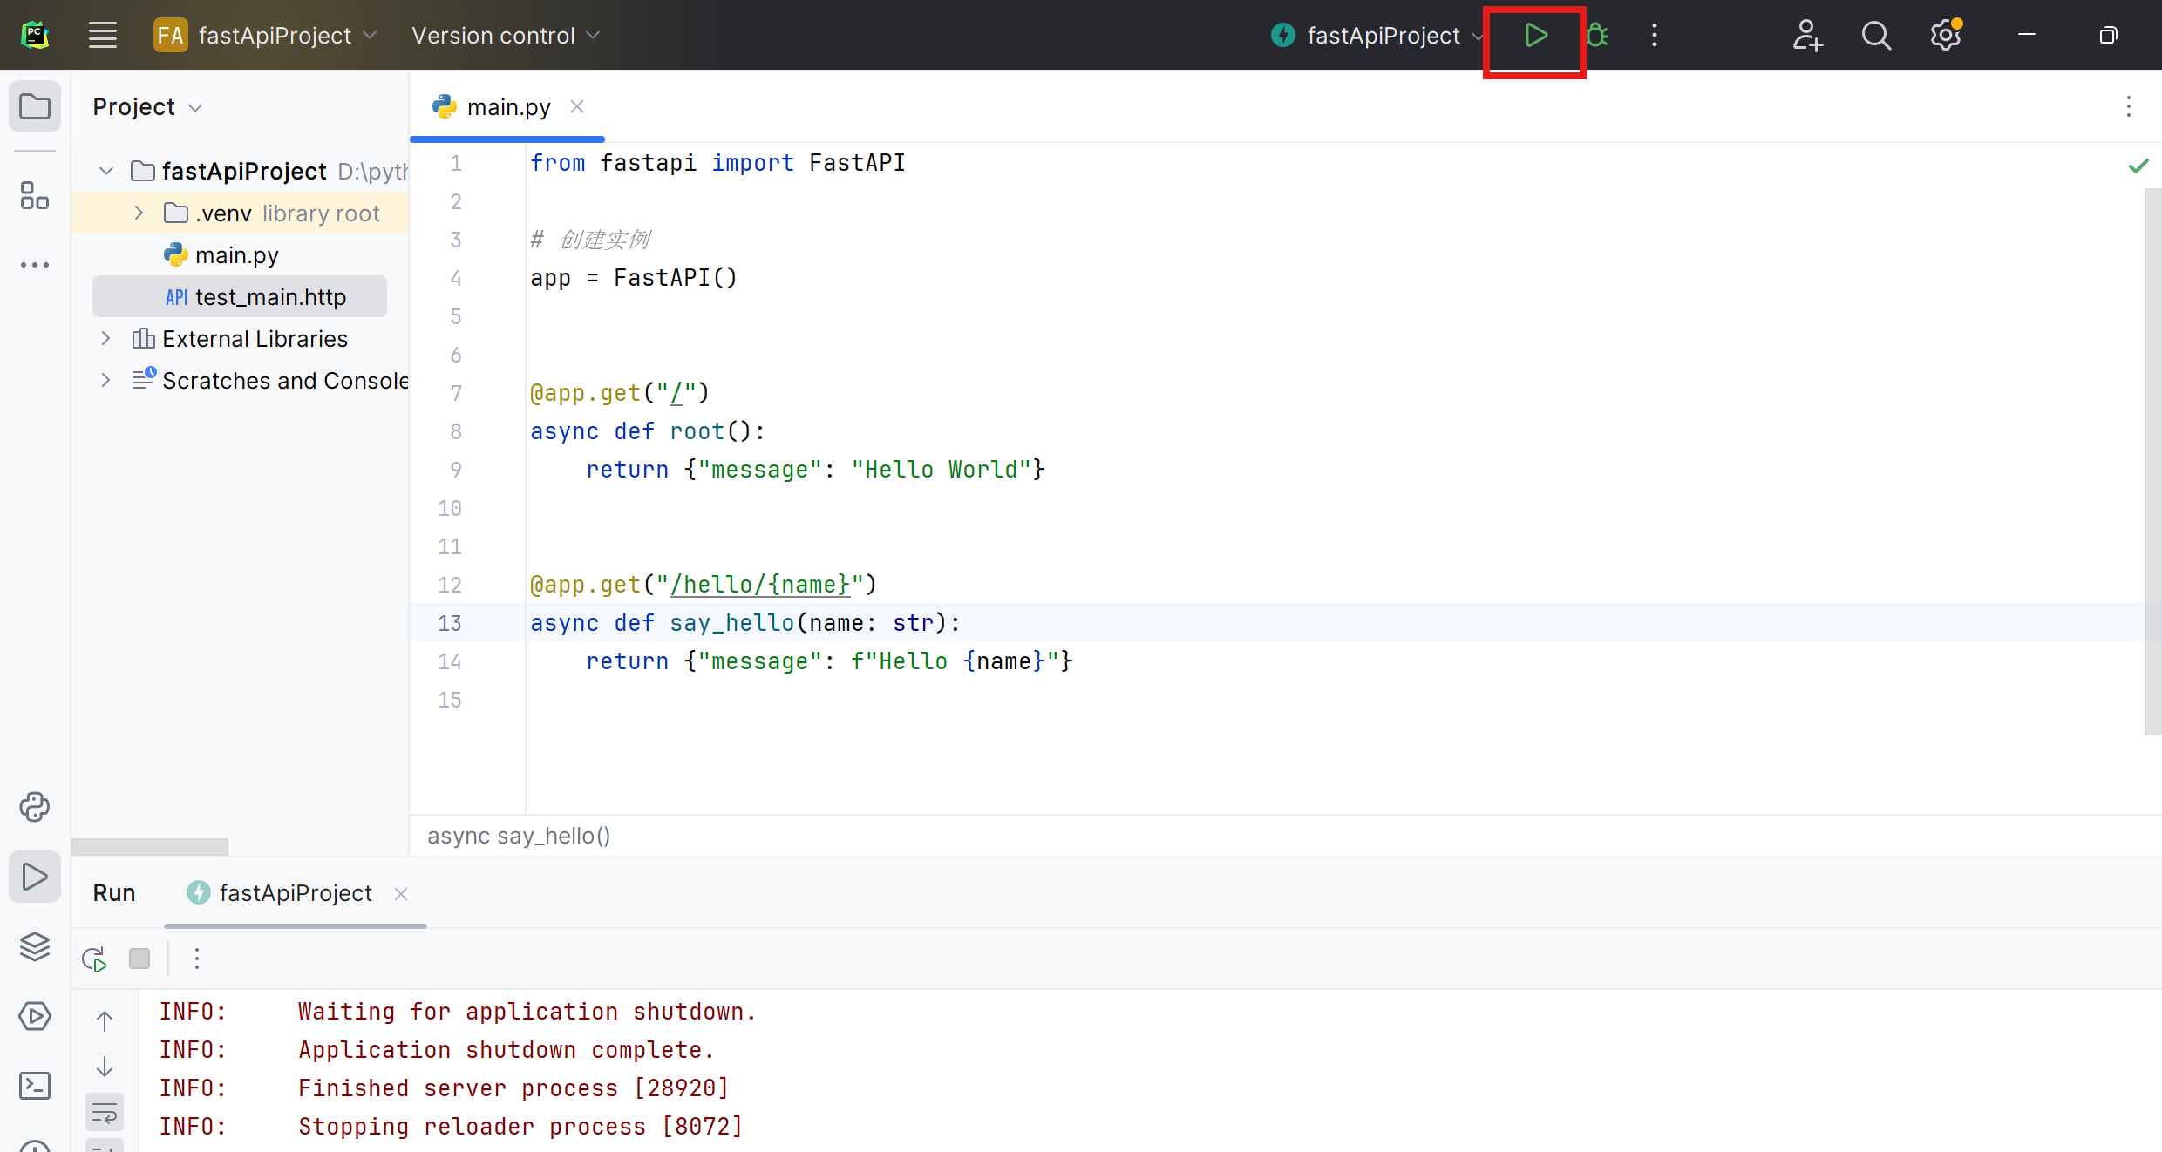Rerun fastApiProject from Run toolbar
Screen dimensions: 2162x1152
94,959
